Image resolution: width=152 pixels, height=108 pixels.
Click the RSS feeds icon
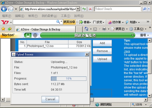coord(95,29)
